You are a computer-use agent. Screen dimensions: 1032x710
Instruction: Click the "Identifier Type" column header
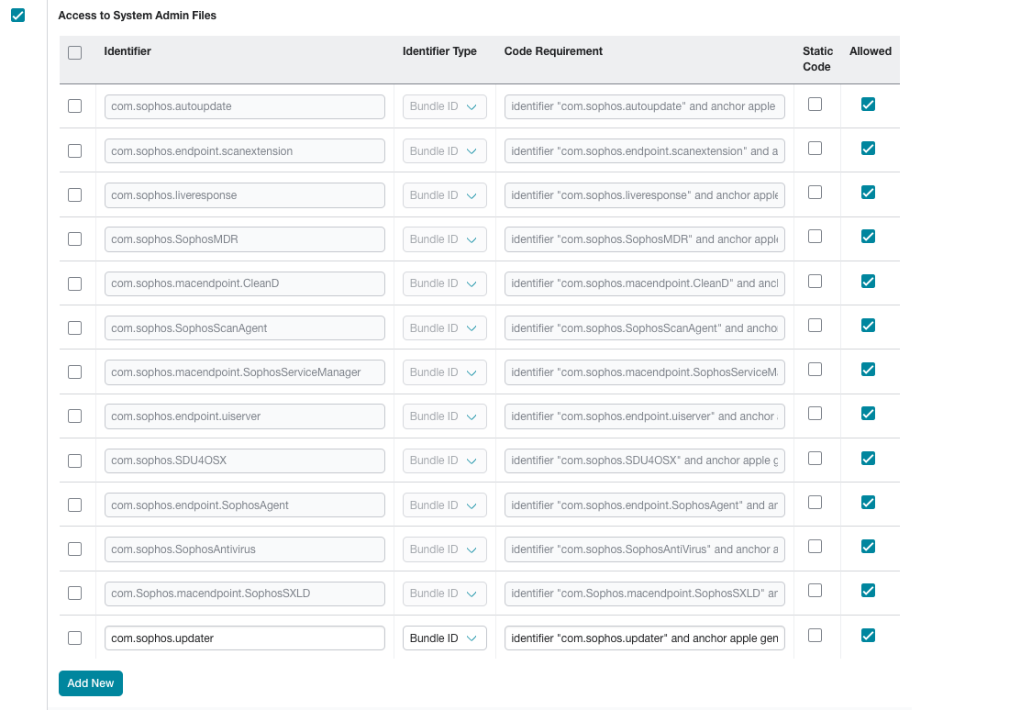pyautogui.click(x=439, y=51)
